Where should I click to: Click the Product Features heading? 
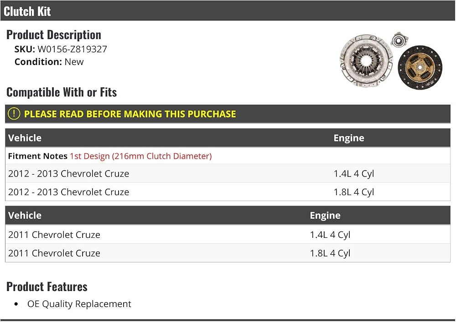point(47,287)
